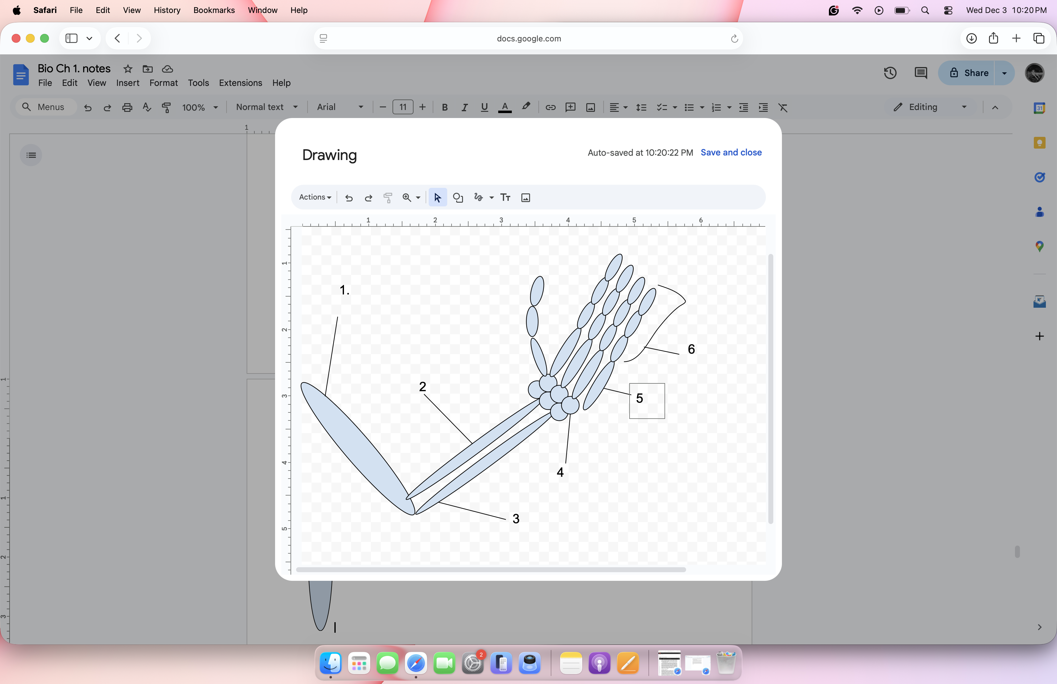The image size is (1057, 684).
Task: Click the Image insert icon in drawing toolbar
Action: pyautogui.click(x=525, y=197)
